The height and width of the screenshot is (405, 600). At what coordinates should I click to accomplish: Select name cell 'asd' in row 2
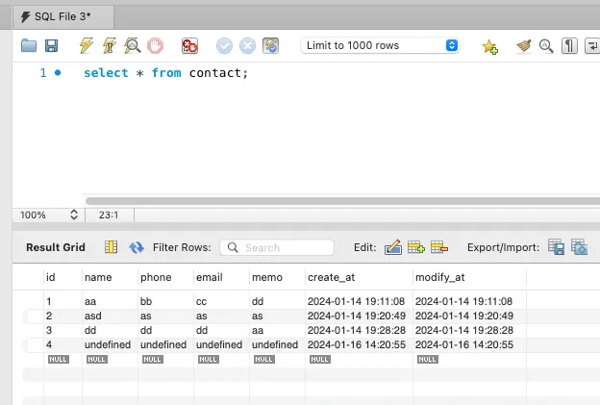click(x=110, y=316)
